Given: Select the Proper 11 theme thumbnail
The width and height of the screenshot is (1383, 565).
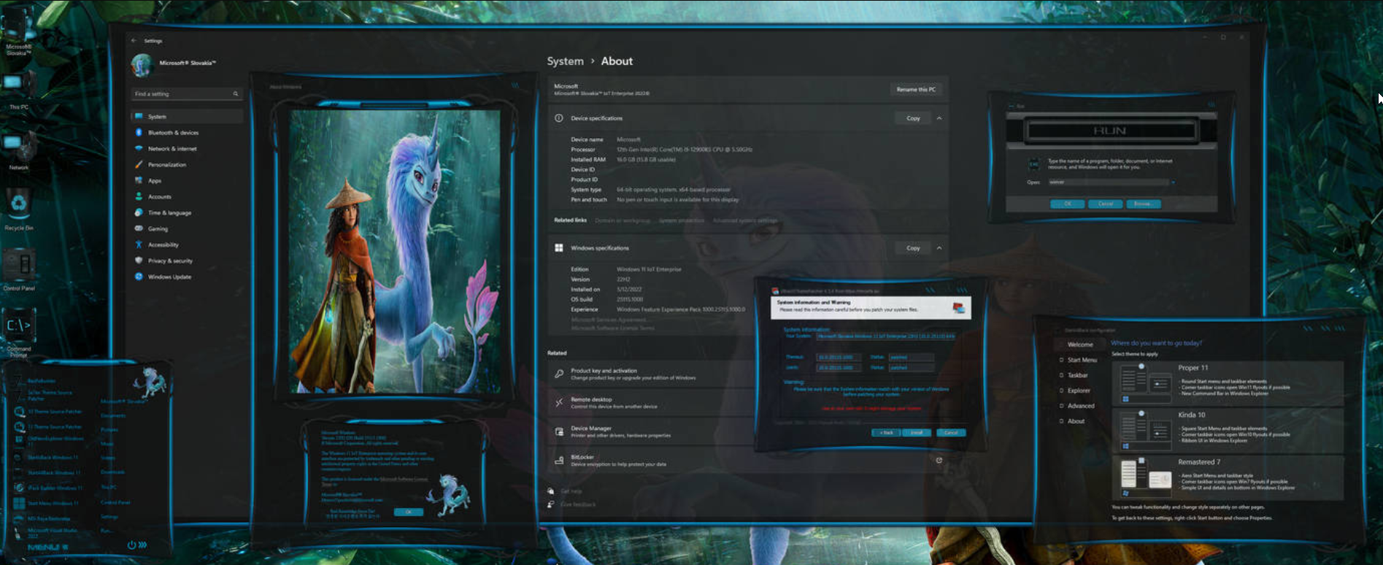Looking at the screenshot, I should click(1145, 383).
